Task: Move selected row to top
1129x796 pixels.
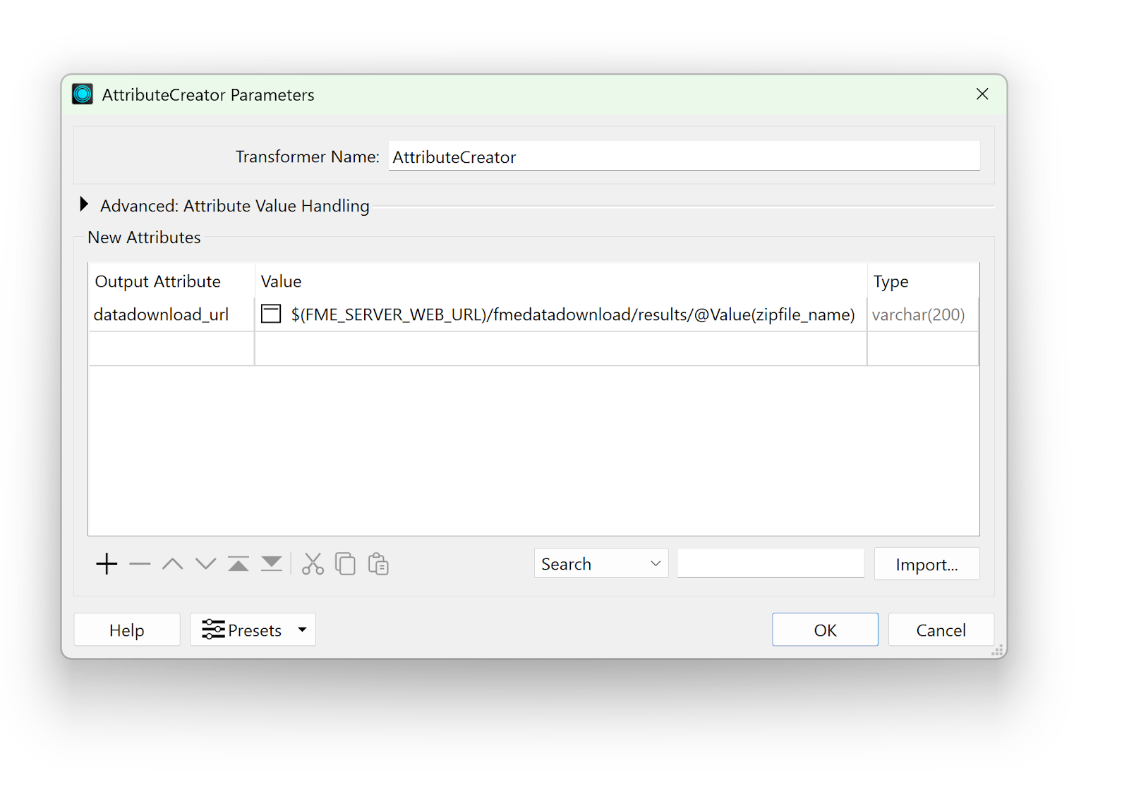Action: click(x=239, y=564)
